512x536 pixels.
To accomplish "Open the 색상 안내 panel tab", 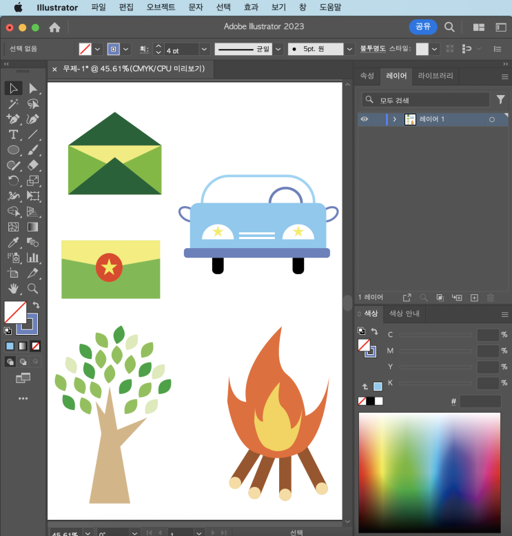I will coord(405,313).
